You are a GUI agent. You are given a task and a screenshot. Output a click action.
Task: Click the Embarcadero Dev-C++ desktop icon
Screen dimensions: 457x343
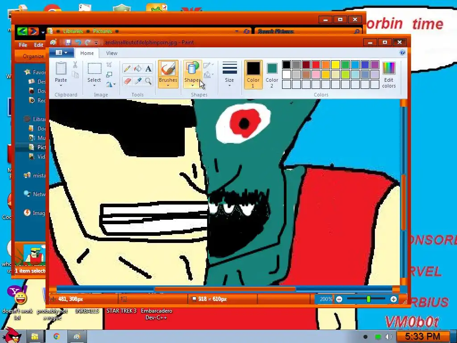157,314
